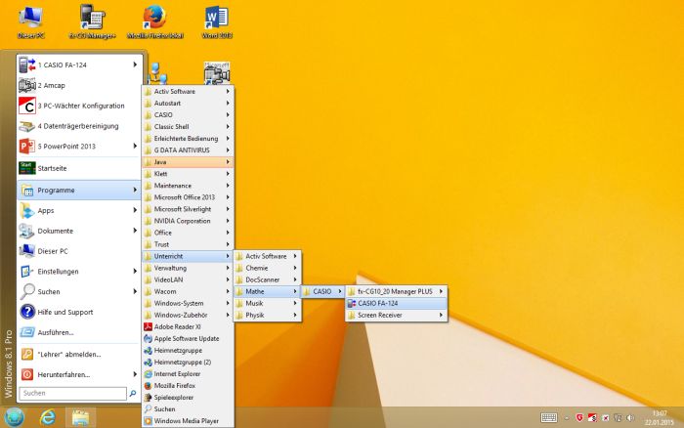Open the Word 2013 desktop shortcut
Image resolution: width=684 pixels, height=428 pixels.
tap(217, 21)
